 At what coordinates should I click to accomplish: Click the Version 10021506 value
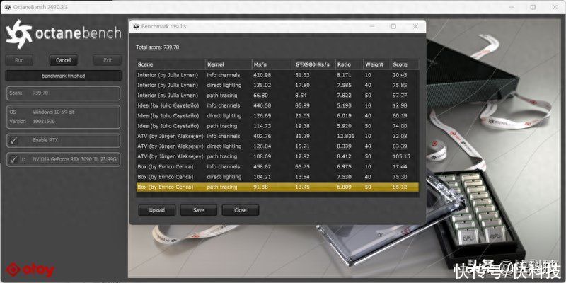[44, 122]
